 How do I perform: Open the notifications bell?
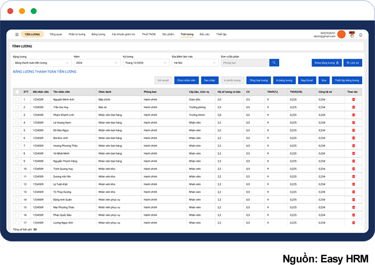coord(360,34)
